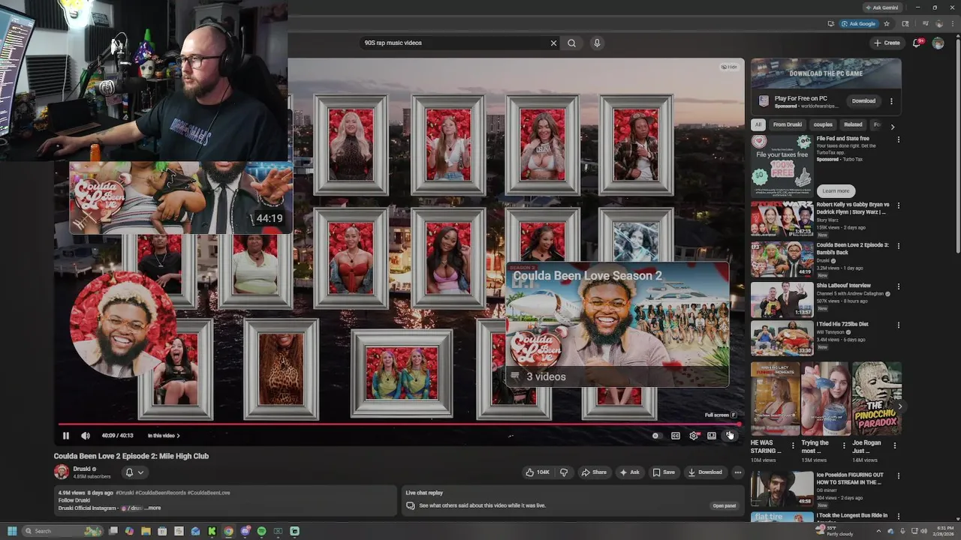Click the Open panel live chat button
Image resolution: width=961 pixels, height=540 pixels.
click(725, 505)
